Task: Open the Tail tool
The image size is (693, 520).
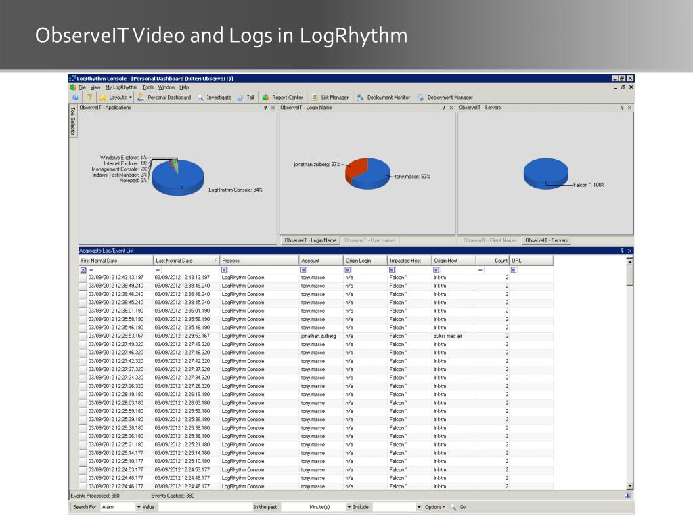Action: pyautogui.click(x=246, y=97)
